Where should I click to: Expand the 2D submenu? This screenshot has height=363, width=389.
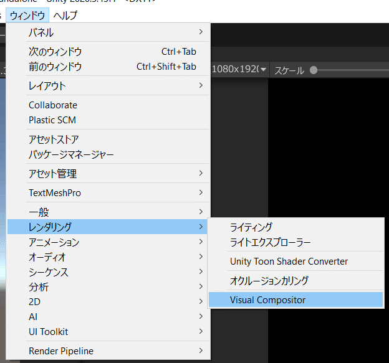click(x=108, y=301)
